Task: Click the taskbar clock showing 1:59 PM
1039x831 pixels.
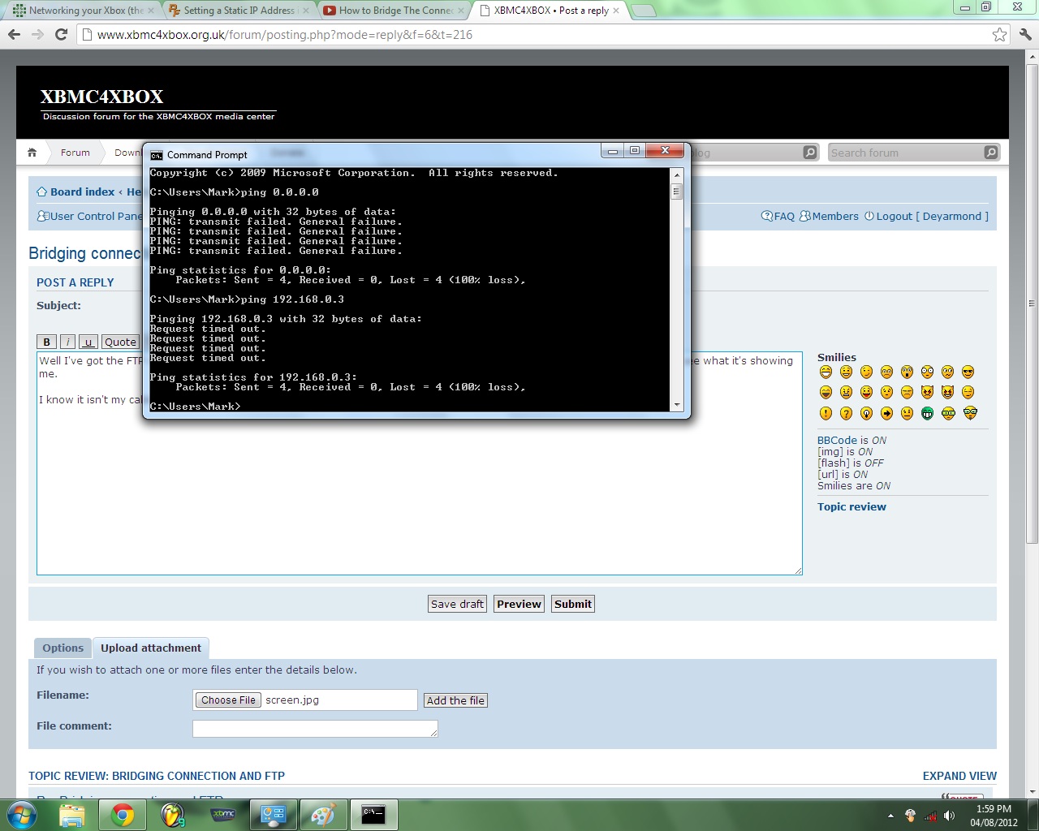Action: click(994, 816)
